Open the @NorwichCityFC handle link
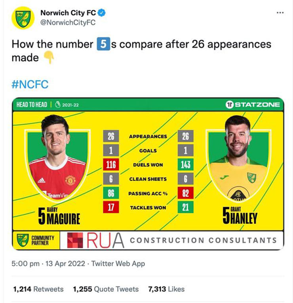Image resolution: width=293 pixels, height=303 pixels. coord(68,23)
